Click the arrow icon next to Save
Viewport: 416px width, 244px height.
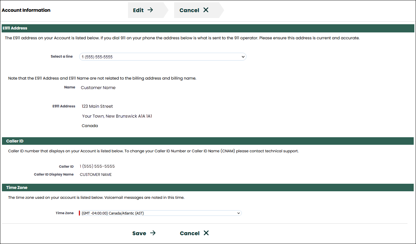tap(153, 233)
